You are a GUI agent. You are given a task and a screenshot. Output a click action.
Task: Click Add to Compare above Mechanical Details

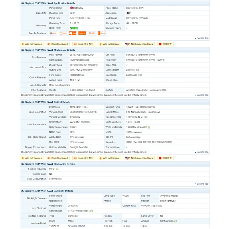[110, 44]
